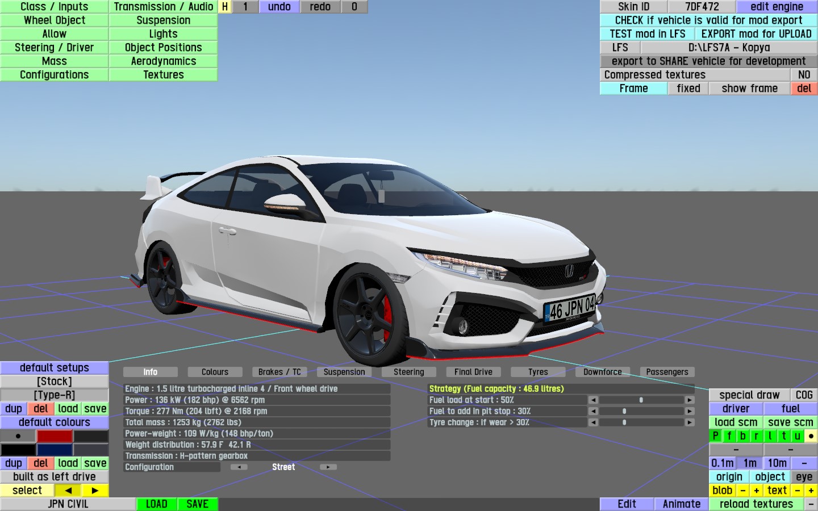
Task: Switch to the Final Drive tab
Action: 473,372
